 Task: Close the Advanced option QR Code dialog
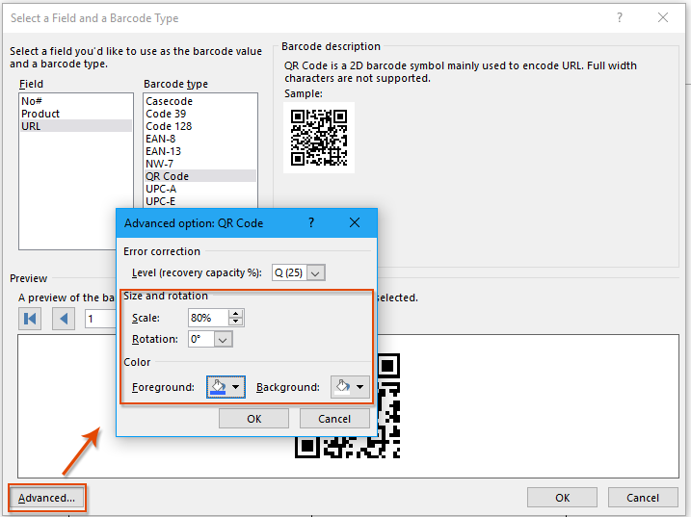coord(355,222)
